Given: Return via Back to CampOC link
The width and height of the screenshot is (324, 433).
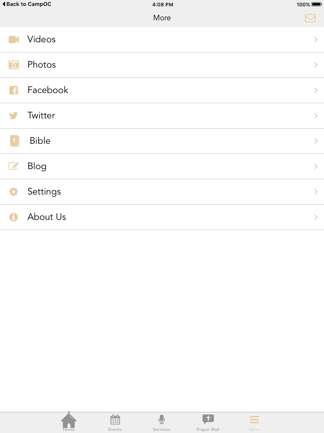Looking at the screenshot, I should (27, 5).
